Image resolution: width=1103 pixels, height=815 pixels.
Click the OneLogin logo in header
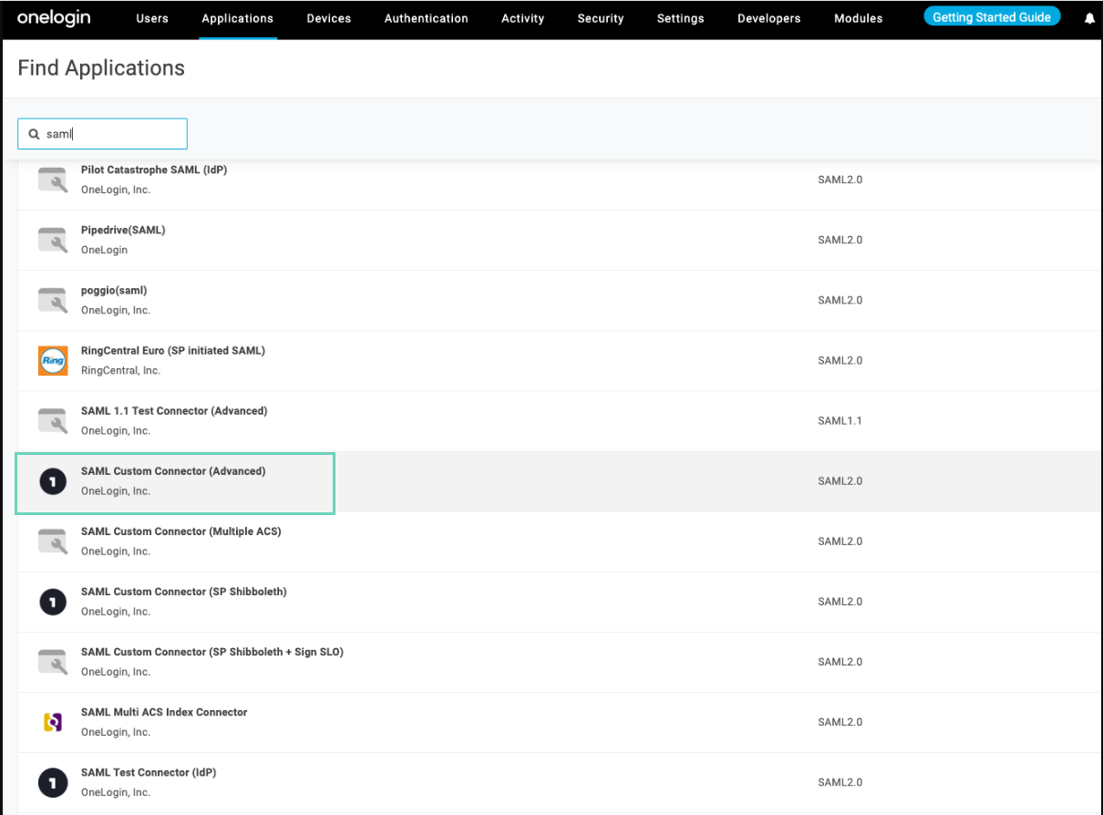(54, 18)
